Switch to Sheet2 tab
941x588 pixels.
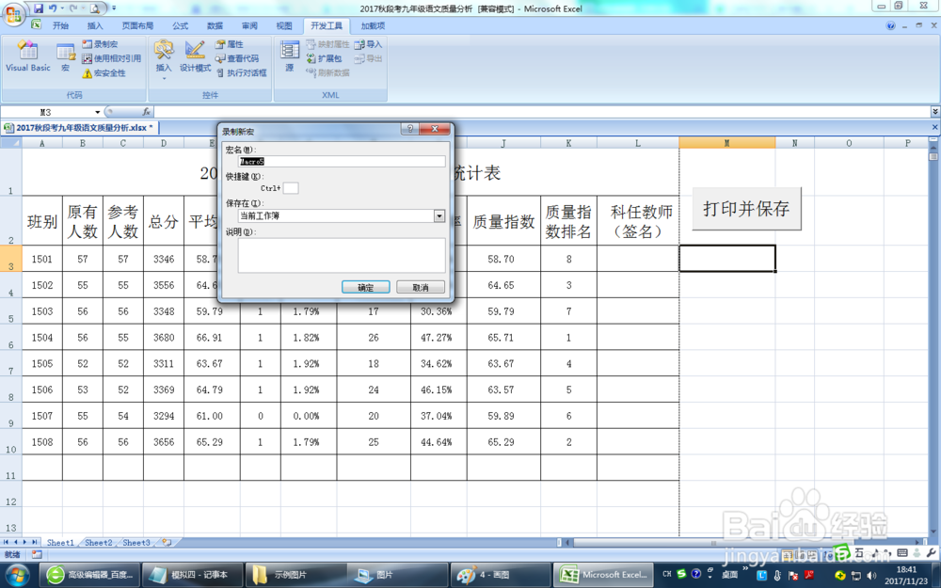(99, 543)
